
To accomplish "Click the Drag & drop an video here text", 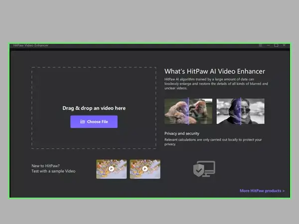I will 94,108.
